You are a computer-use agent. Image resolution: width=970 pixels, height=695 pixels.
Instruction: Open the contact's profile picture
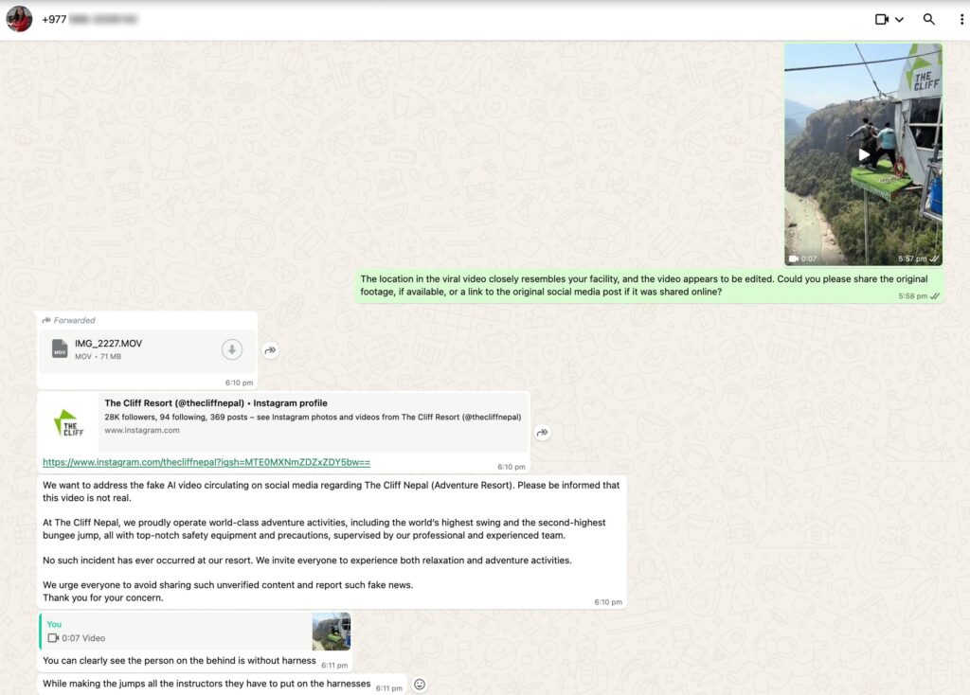(19, 19)
